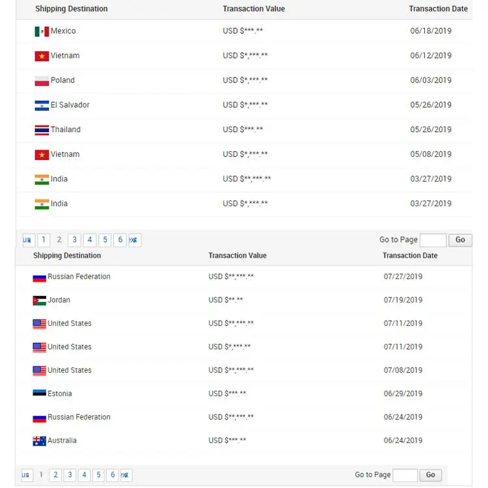Click the Thailand flag icon
The width and height of the screenshot is (488, 488).
tap(42, 130)
